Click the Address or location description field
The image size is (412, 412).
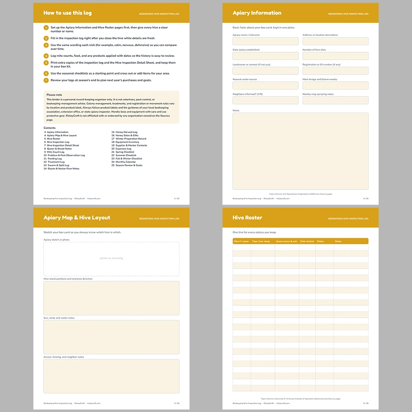[335, 41]
